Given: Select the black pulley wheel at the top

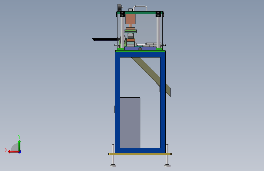Looking at the screenshot, I should [x=120, y=8].
